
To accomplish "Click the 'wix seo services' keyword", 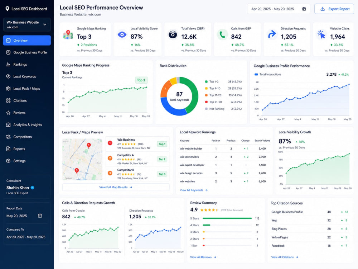I will pyautogui.click(x=189, y=157).
